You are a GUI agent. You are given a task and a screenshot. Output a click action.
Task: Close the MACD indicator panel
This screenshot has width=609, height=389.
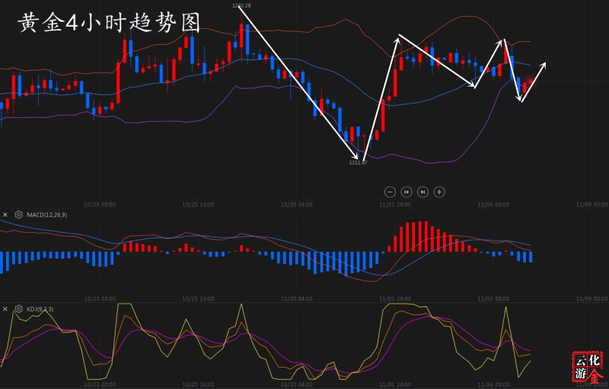5,215
